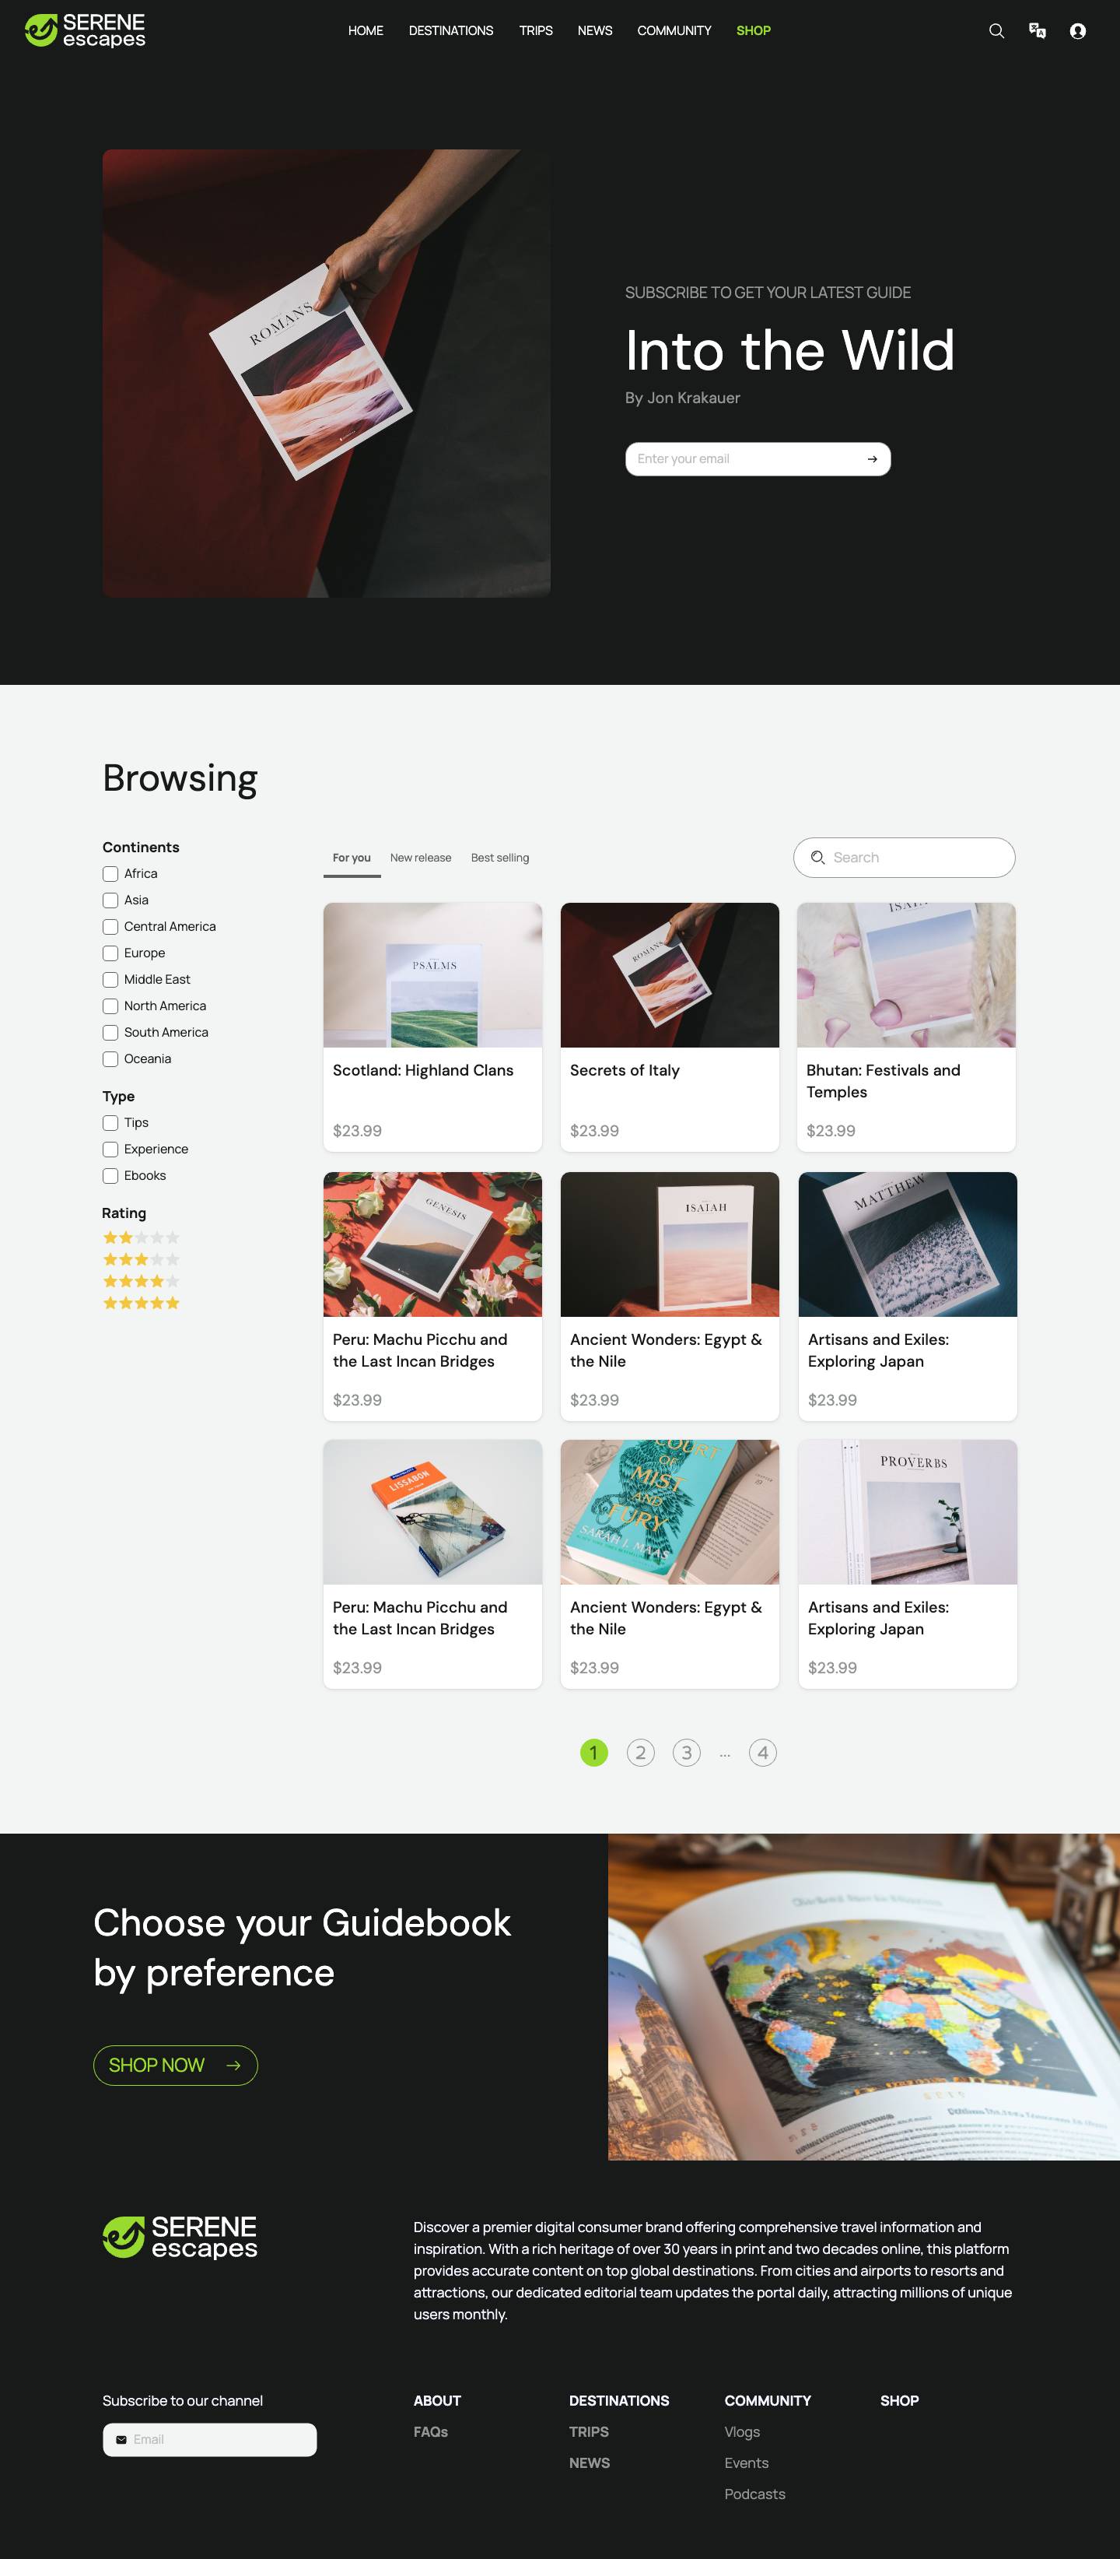1120x2559 pixels.
Task: Open the language translation icon
Action: coord(1037,31)
